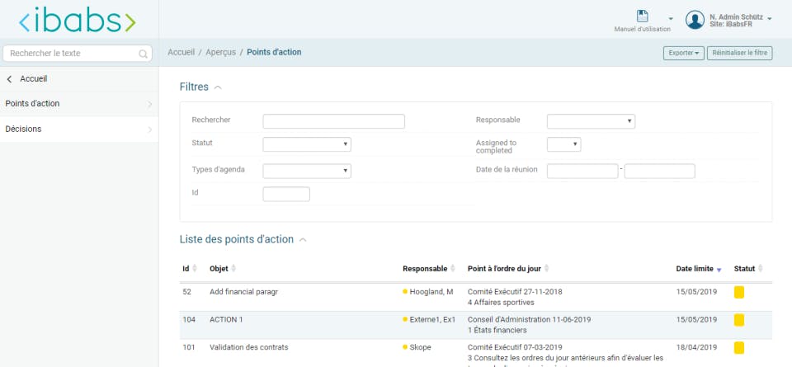
Task: Sort by Date limite arrow
Action: (719, 270)
